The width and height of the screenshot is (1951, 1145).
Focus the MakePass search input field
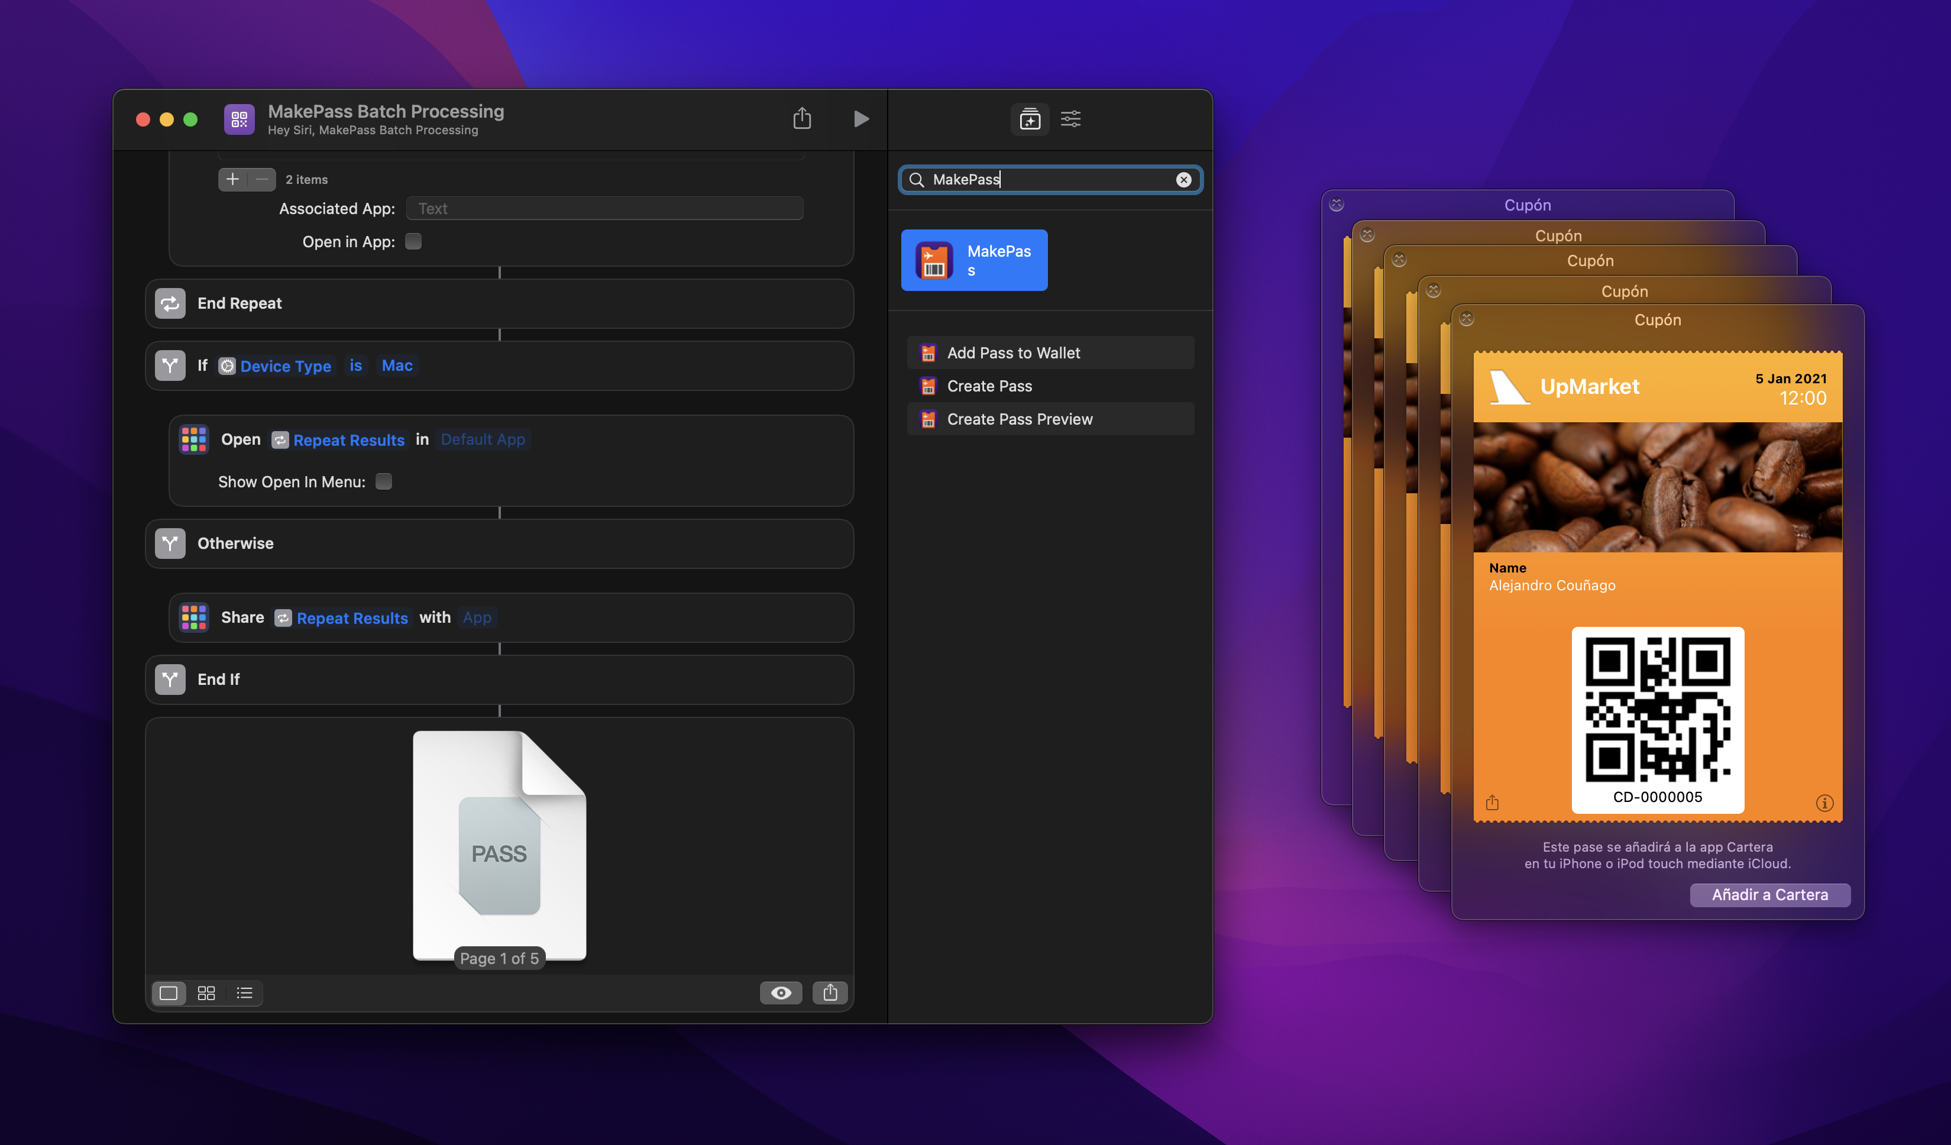coord(1050,180)
